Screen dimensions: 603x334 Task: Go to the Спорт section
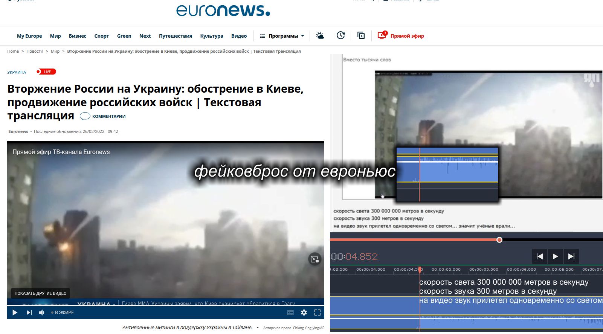[x=102, y=36]
